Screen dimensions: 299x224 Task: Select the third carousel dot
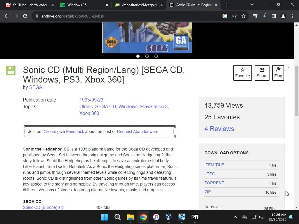[x=156, y=56]
